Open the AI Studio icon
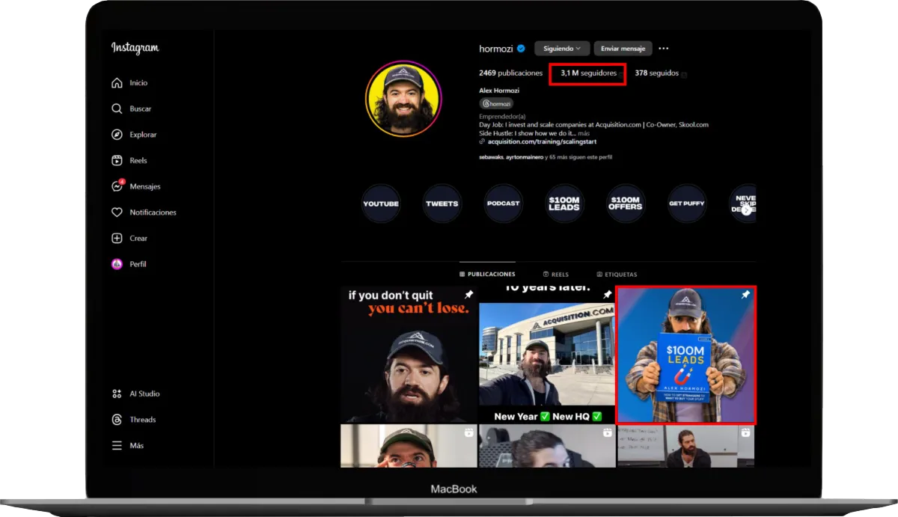 pyautogui.click(x=117, y=394)
